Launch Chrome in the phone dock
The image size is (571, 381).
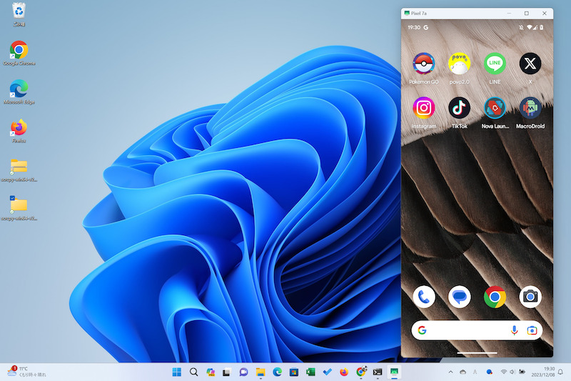(495, 296)
